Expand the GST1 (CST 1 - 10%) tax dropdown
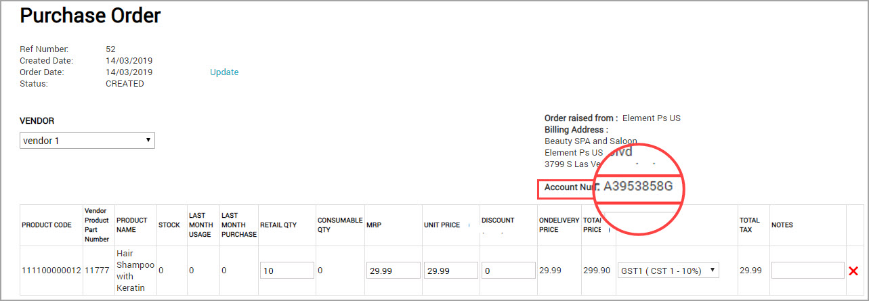 click(667, 271)
